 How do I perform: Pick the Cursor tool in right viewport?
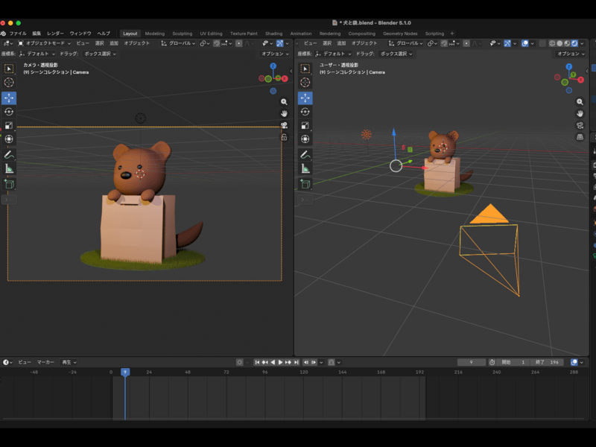point(305,83)
